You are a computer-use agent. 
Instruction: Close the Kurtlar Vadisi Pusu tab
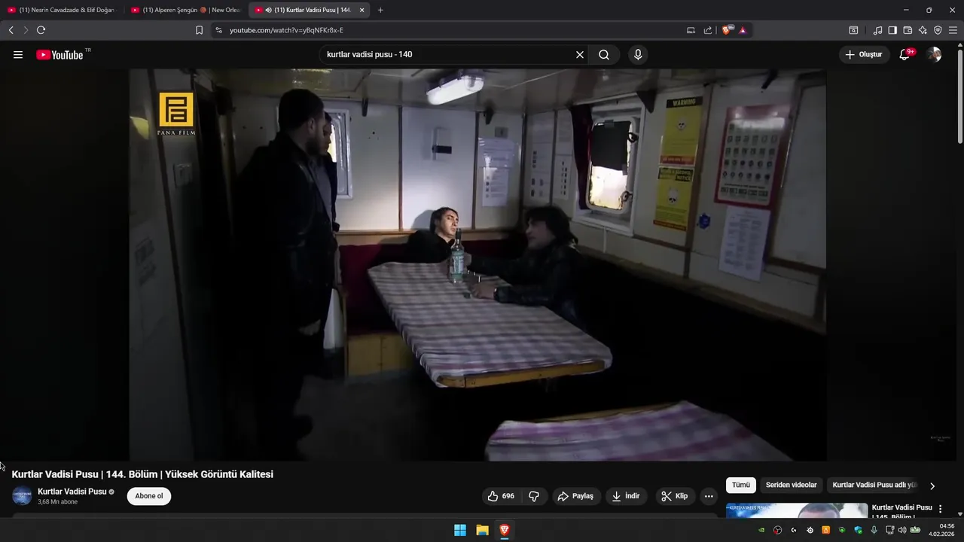[361, 10]
